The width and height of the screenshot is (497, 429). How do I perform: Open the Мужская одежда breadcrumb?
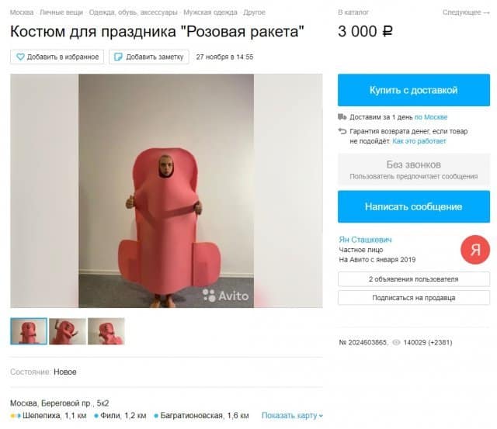(x=210, y=12)
